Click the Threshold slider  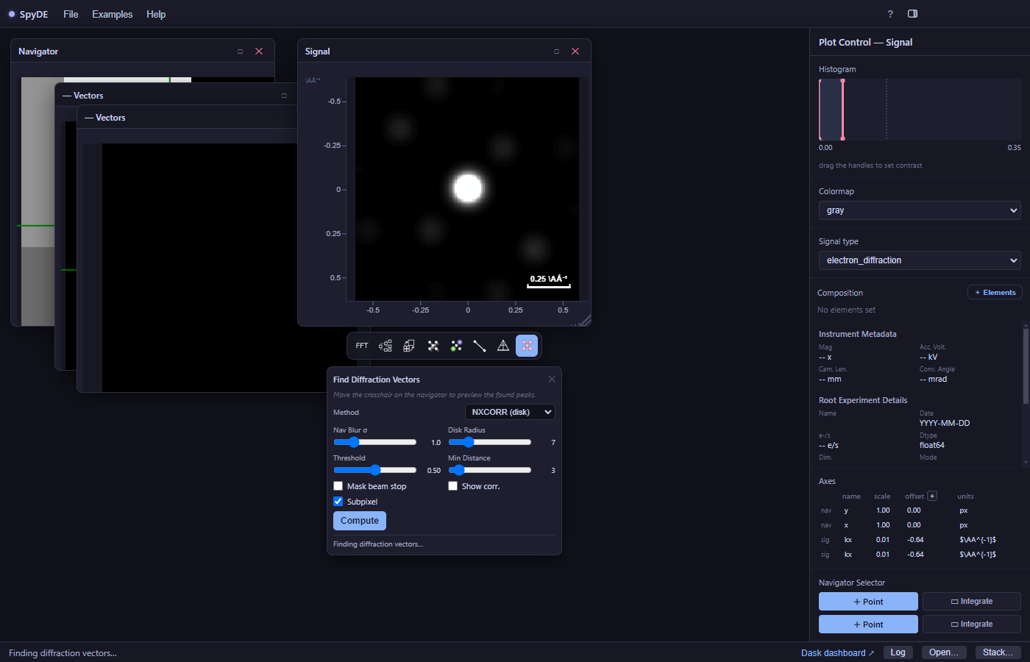coord(375,470)
